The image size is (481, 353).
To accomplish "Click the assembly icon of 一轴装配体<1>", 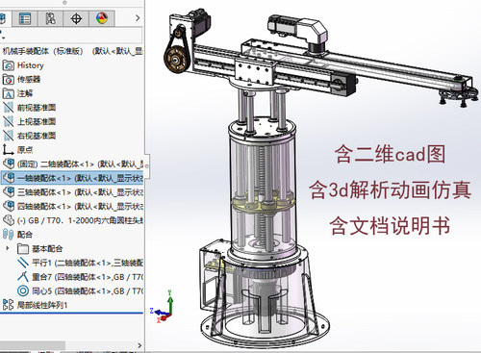I will [9, 177].
